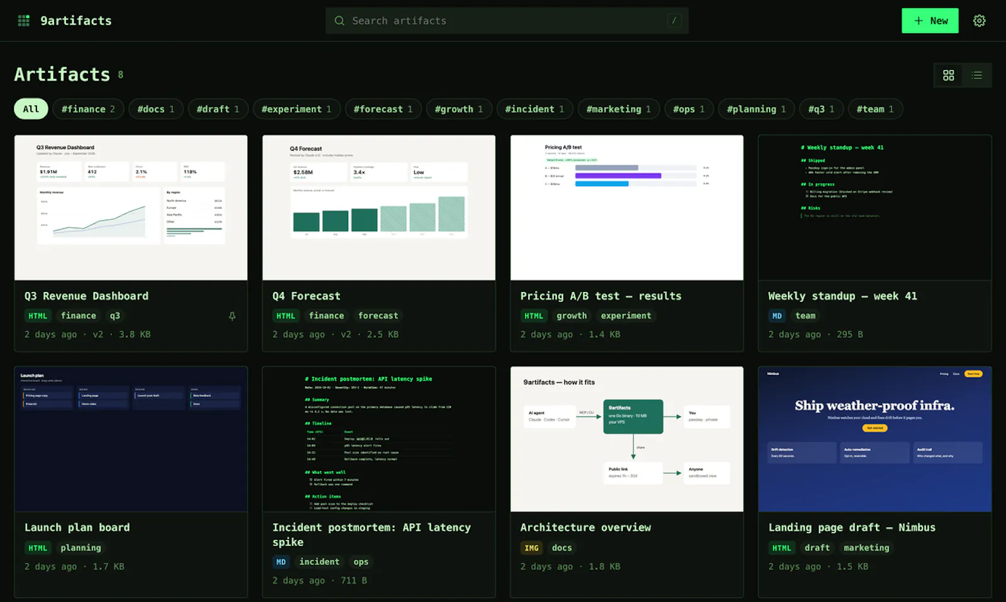Click the 'team' tag on Weekly standup

coord(805,316)
